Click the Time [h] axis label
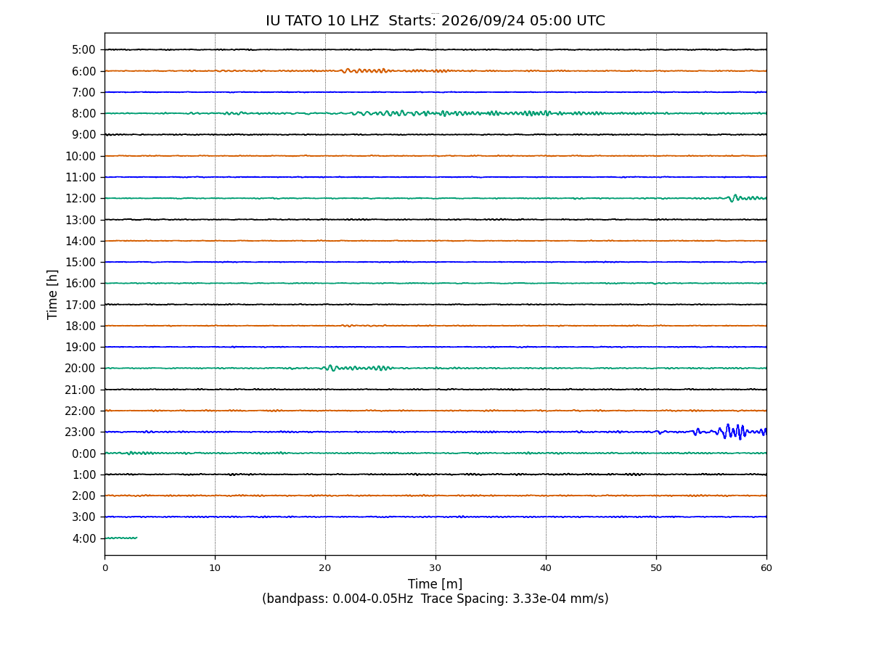The image size is (871, 653). point(53,294)
